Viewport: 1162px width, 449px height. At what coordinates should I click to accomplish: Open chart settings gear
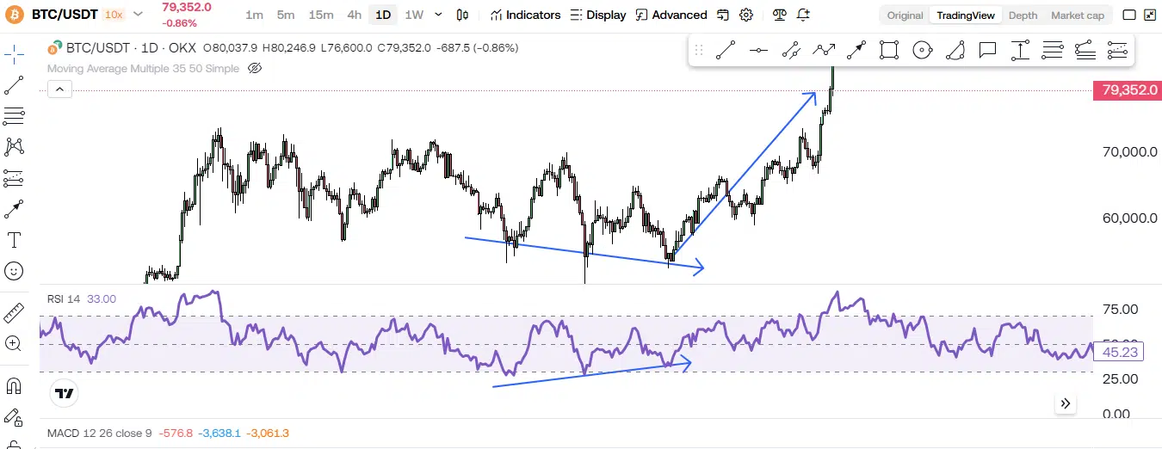coord(746,15)
